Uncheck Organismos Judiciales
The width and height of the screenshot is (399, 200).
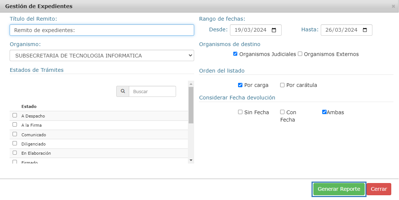point(235,54)
